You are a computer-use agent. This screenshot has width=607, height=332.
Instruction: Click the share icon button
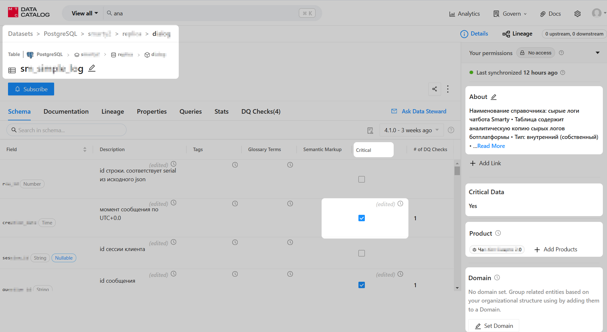(x=434, y=89)
